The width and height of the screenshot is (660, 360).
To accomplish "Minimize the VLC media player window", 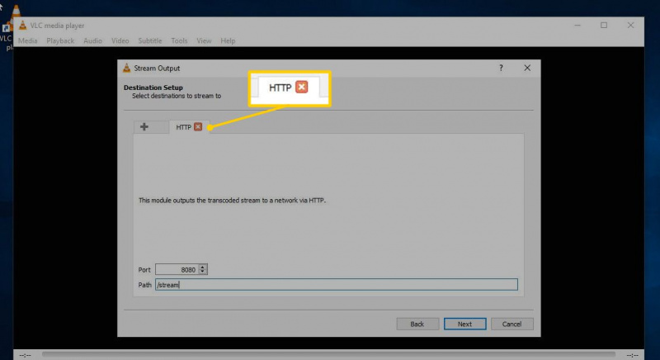I will tap(577, 26).
